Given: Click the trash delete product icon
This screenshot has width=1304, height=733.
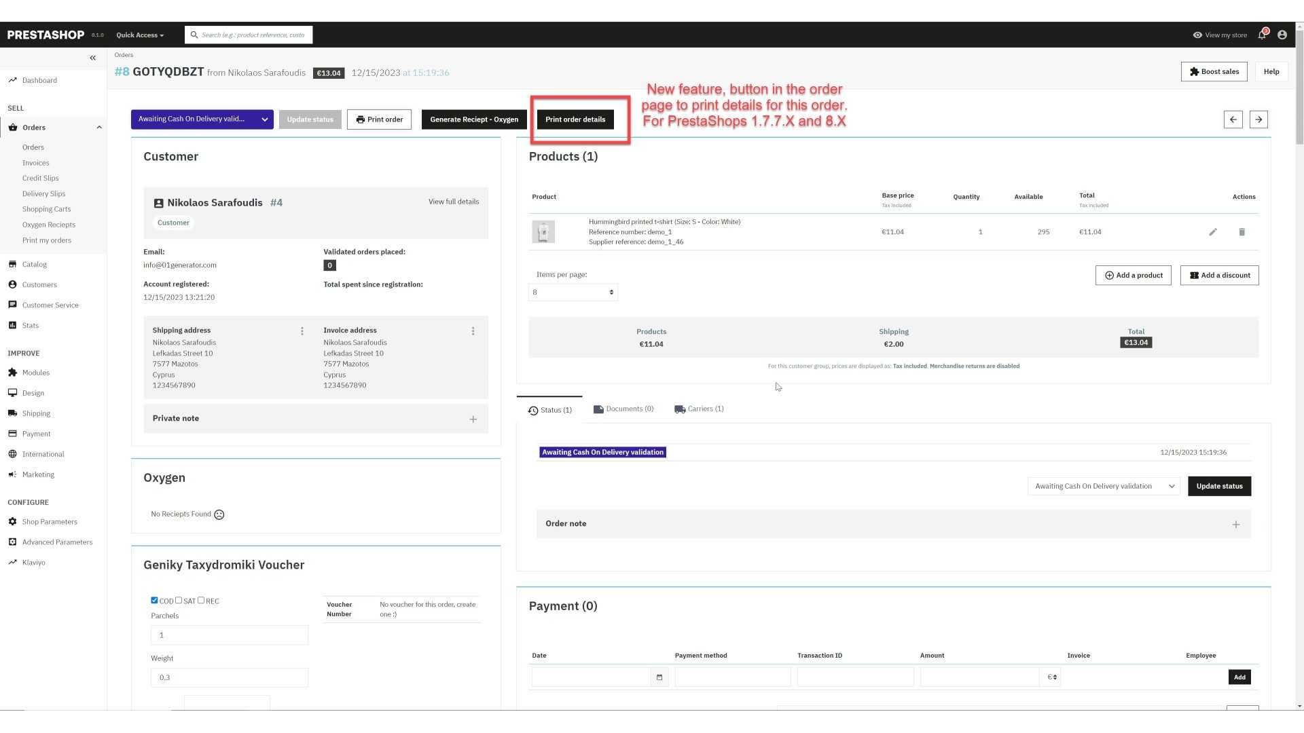Looking at the screenshot, I should [x=1242, y=232].
